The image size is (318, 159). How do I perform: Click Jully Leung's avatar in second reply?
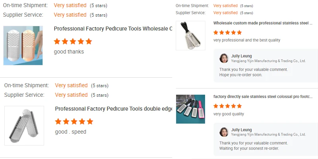pos(224,132)
